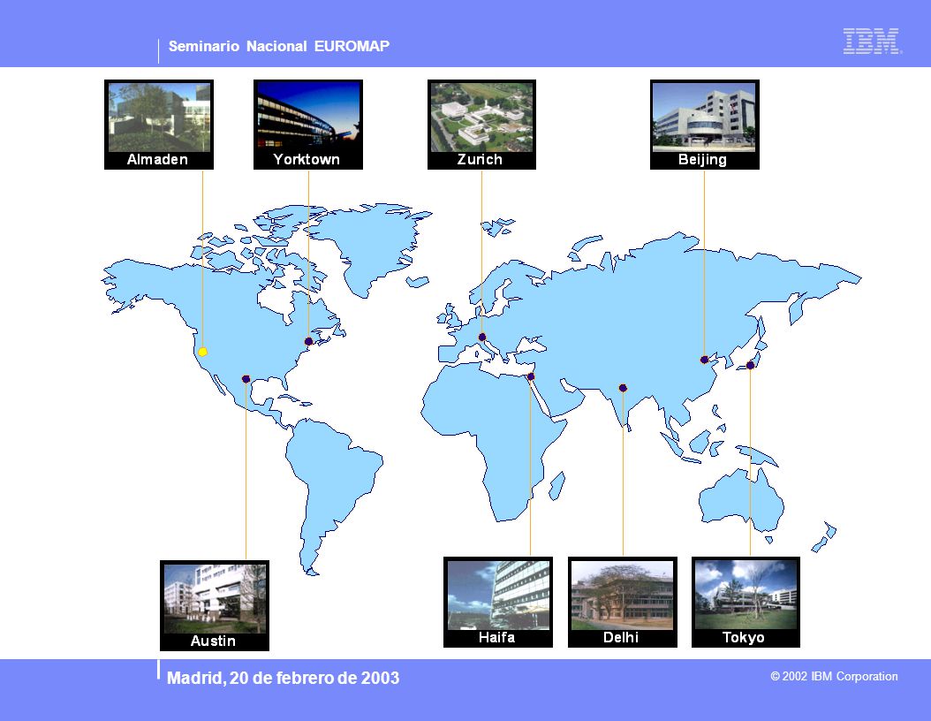Select the 'Beijing' caption text

coord(702,160)
